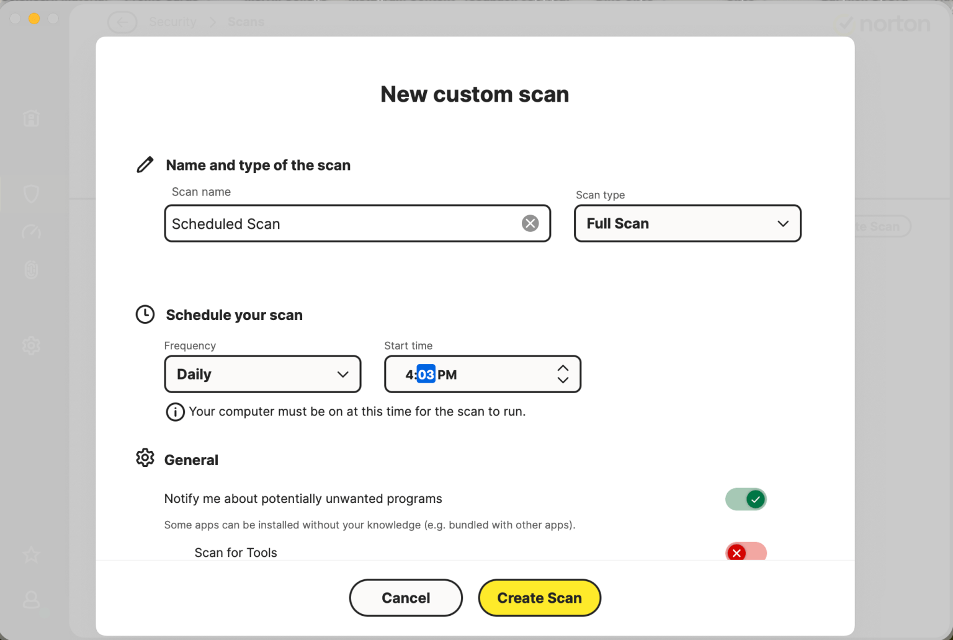
Task: Click the pencil icon beside scan name section
Action: 145,164
